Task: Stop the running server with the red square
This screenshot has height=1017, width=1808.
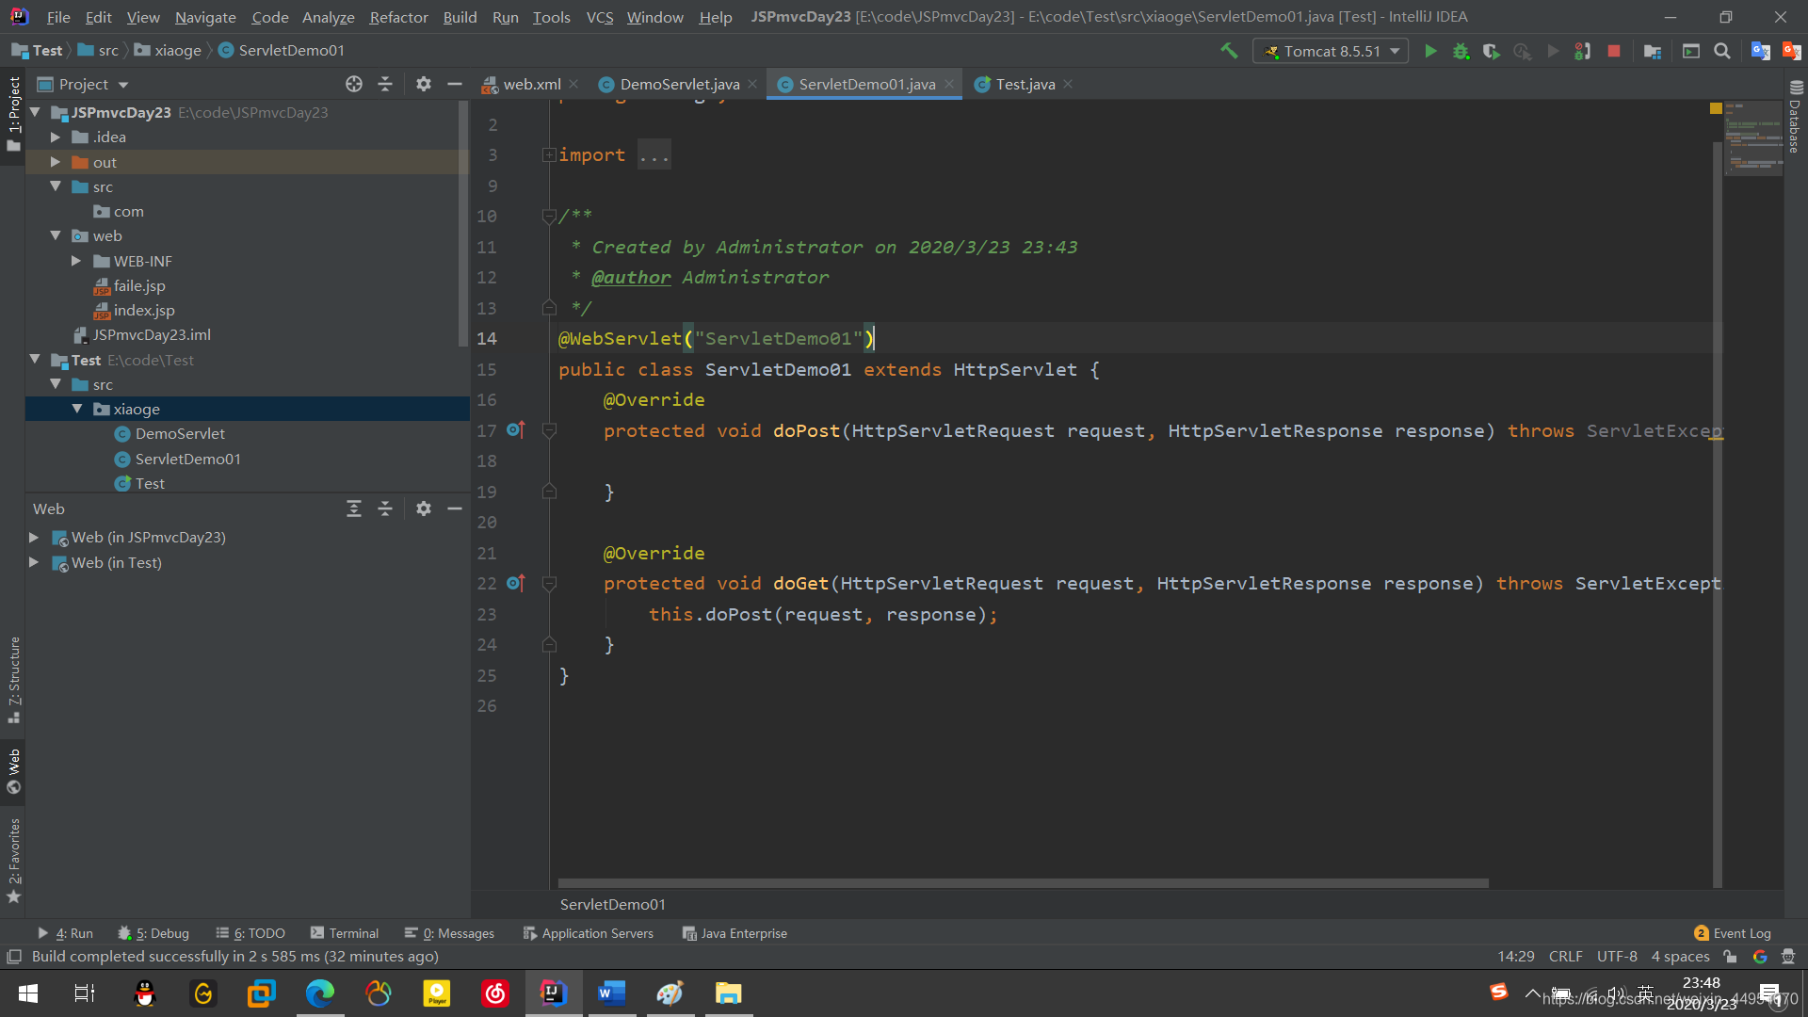Action: click(1614, 51)
